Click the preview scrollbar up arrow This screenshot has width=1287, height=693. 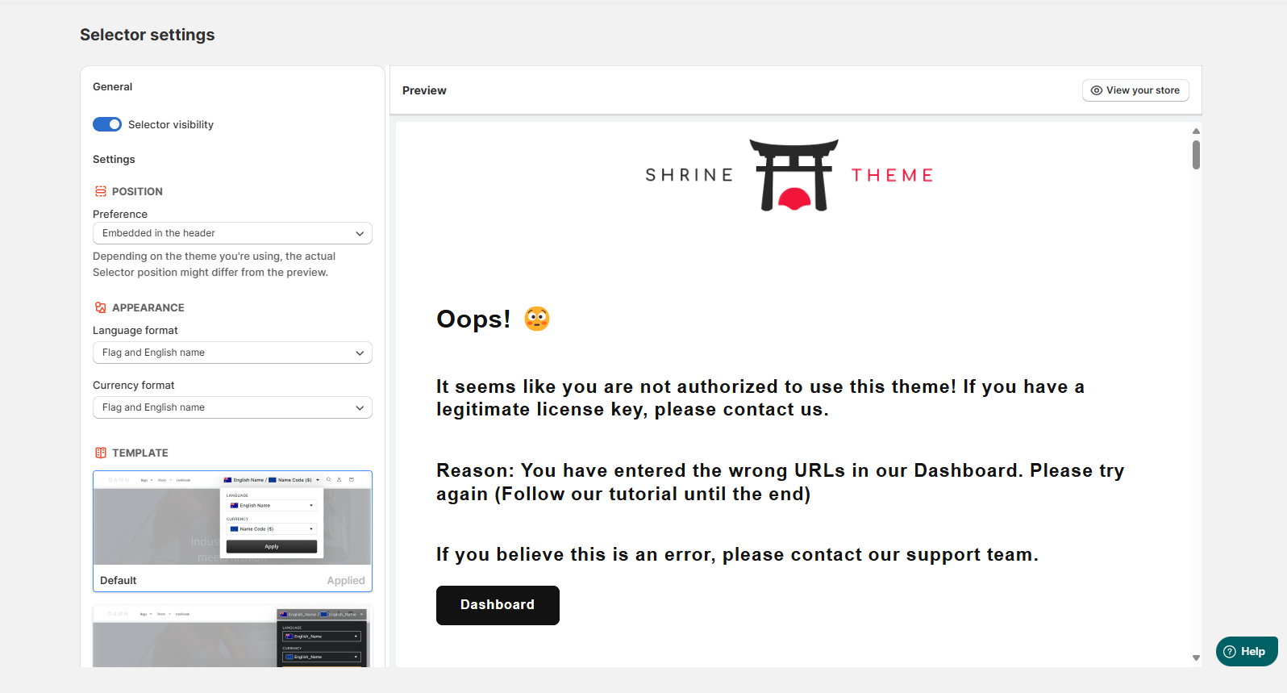pos(1196,131)
